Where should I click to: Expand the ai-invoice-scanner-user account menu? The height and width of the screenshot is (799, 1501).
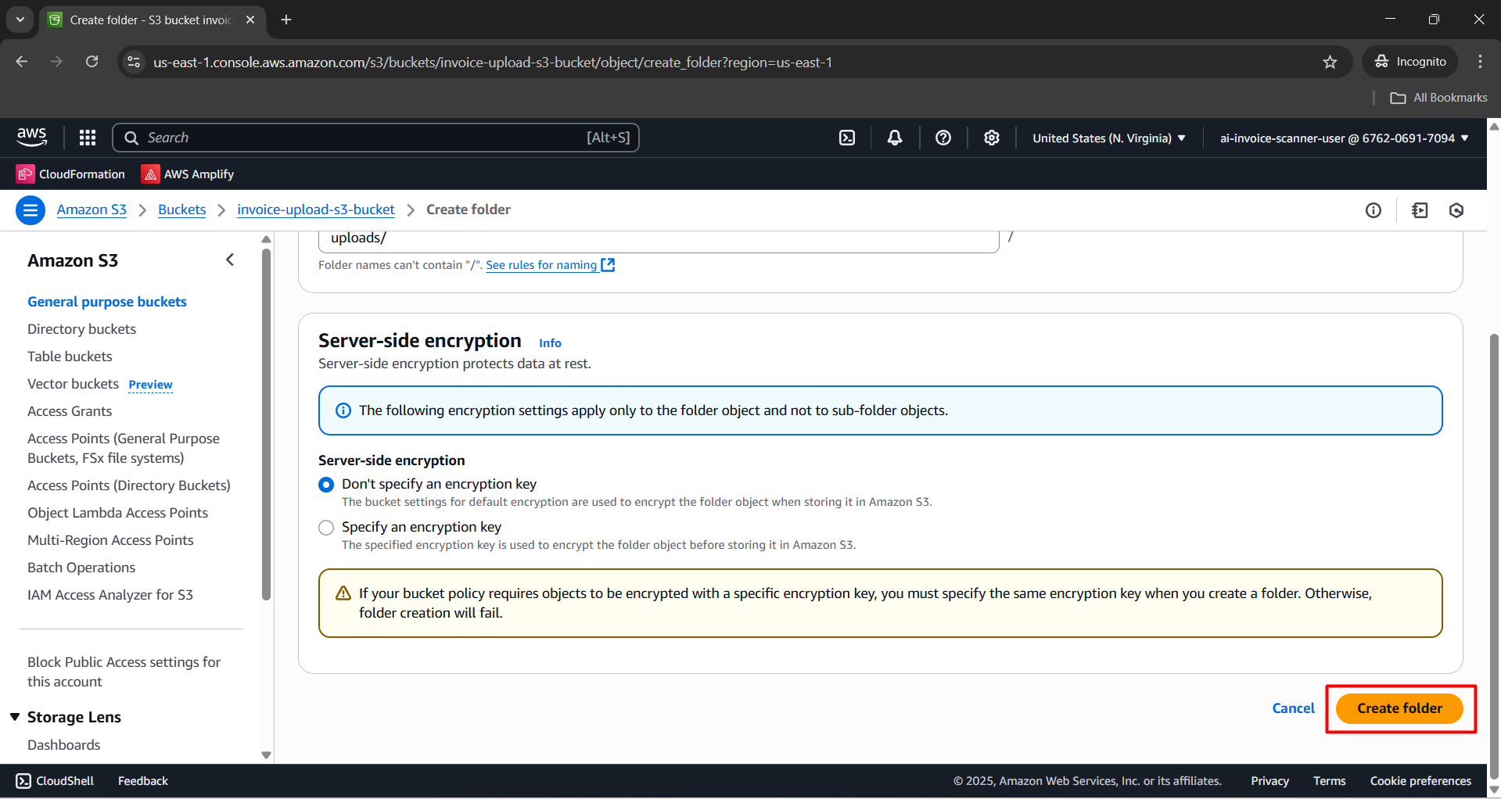point(1344,138)
